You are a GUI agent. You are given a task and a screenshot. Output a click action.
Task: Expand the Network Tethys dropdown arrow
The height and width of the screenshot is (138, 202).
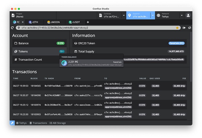[182, 15]
